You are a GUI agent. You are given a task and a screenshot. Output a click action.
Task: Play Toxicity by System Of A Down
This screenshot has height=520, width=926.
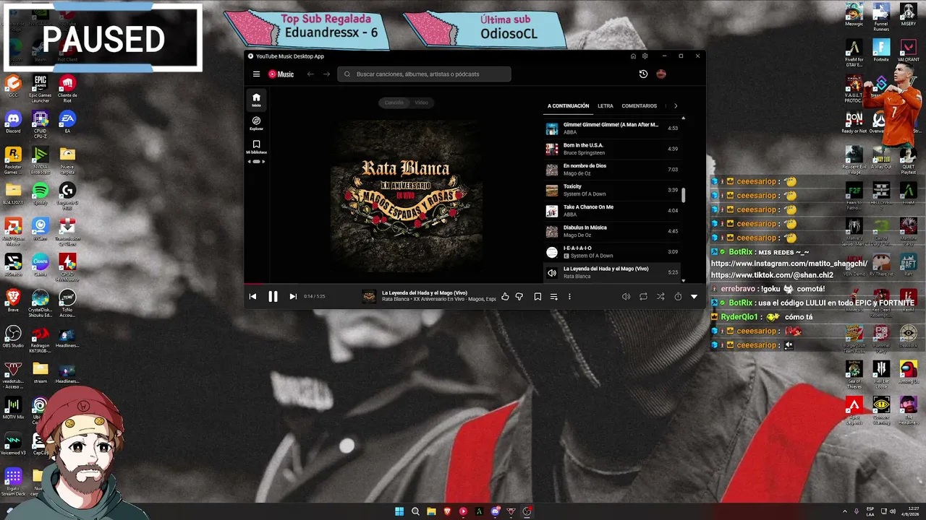[x=612, y=190]
